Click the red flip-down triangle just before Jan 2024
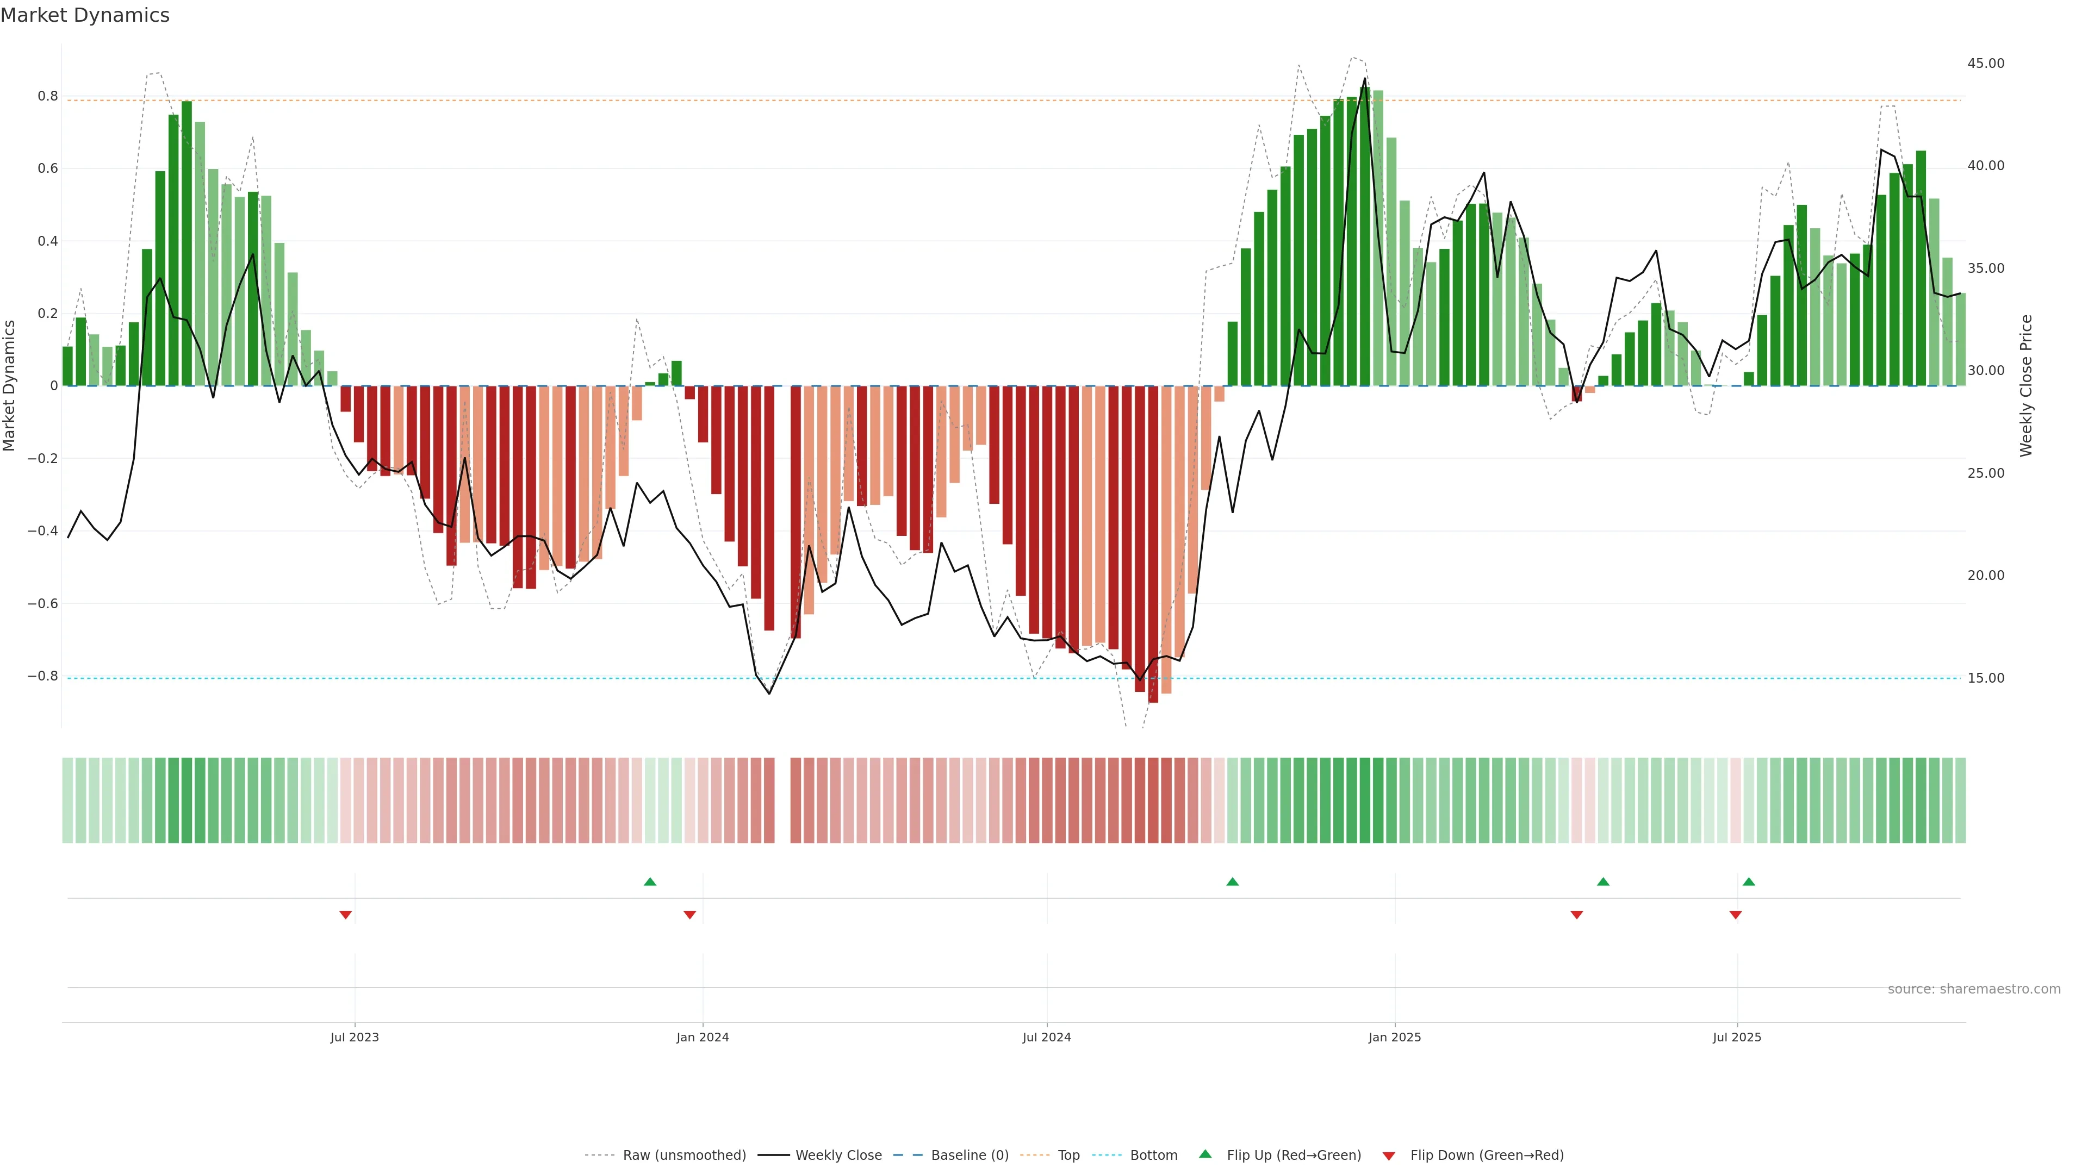The height and width of the screenshot is (1174, 2088). [x=690, y=915]
